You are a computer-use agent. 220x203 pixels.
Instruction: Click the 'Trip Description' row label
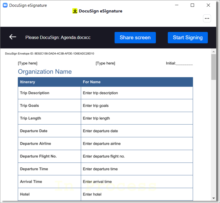pos(35,93)
